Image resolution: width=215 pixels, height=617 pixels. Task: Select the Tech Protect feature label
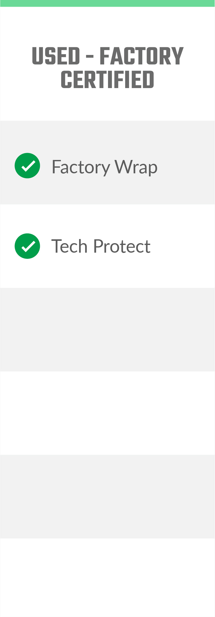(101, 246)
